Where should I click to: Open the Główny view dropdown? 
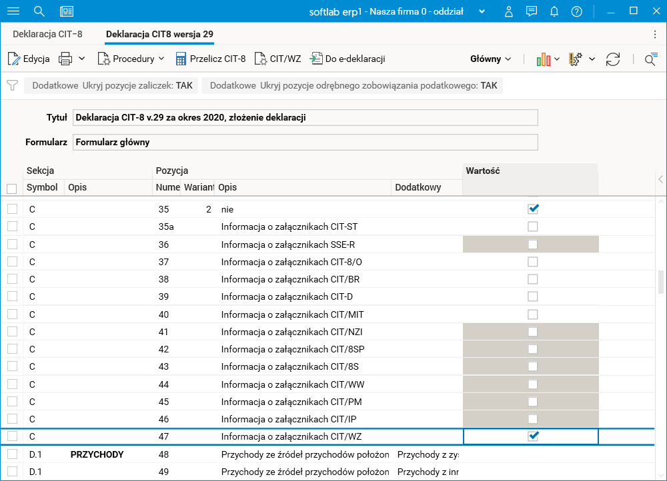[x=490, y=59]
